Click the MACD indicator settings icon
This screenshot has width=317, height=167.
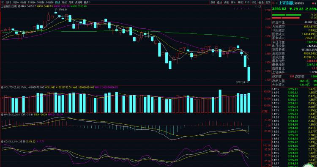pos(2,115)
